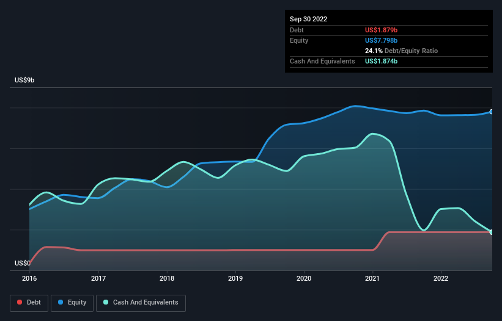
Task: Click the Sep 30 2022 tooltip date
Action: tap(308, 19)
